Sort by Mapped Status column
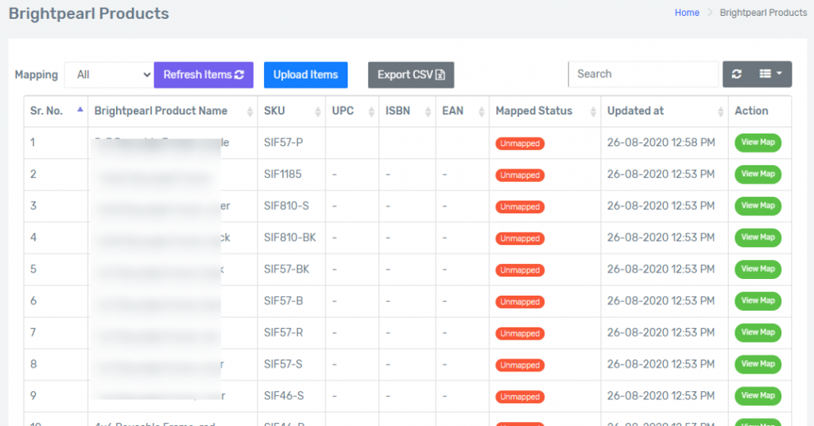Screen dimensions: 814x426 pos(545,111)
